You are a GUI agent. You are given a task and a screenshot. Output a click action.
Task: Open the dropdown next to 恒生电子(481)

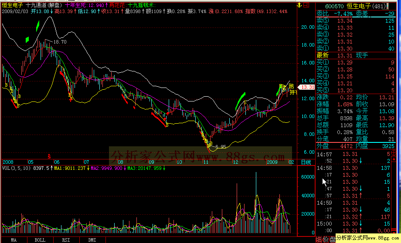pyautogui.click(x=387, y=6)
